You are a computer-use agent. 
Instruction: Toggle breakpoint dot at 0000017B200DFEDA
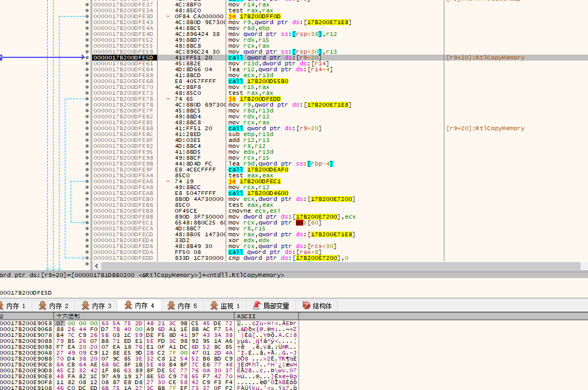click(87, 252)
